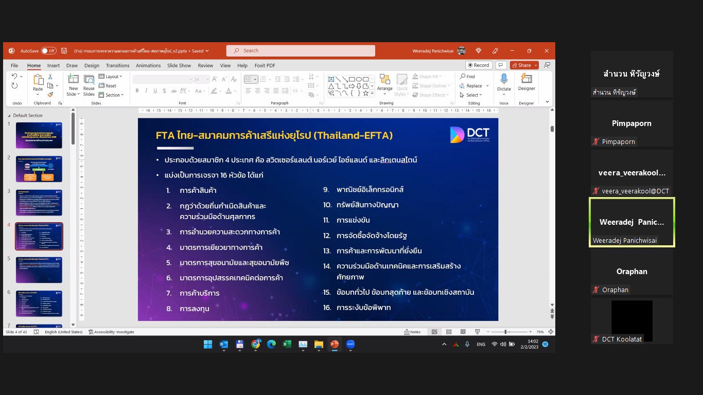Click the Cut scissors icon
The height and width of the screenshot is (395, 703).
(x=50, y=77)
